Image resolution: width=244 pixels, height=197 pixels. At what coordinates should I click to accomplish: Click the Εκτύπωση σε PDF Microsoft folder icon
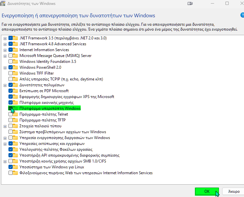[x=15, y=91]
